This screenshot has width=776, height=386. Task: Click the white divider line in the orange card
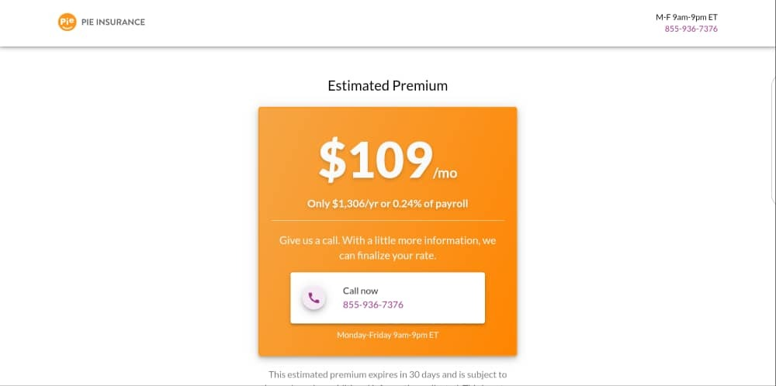(x=387, y=221)
